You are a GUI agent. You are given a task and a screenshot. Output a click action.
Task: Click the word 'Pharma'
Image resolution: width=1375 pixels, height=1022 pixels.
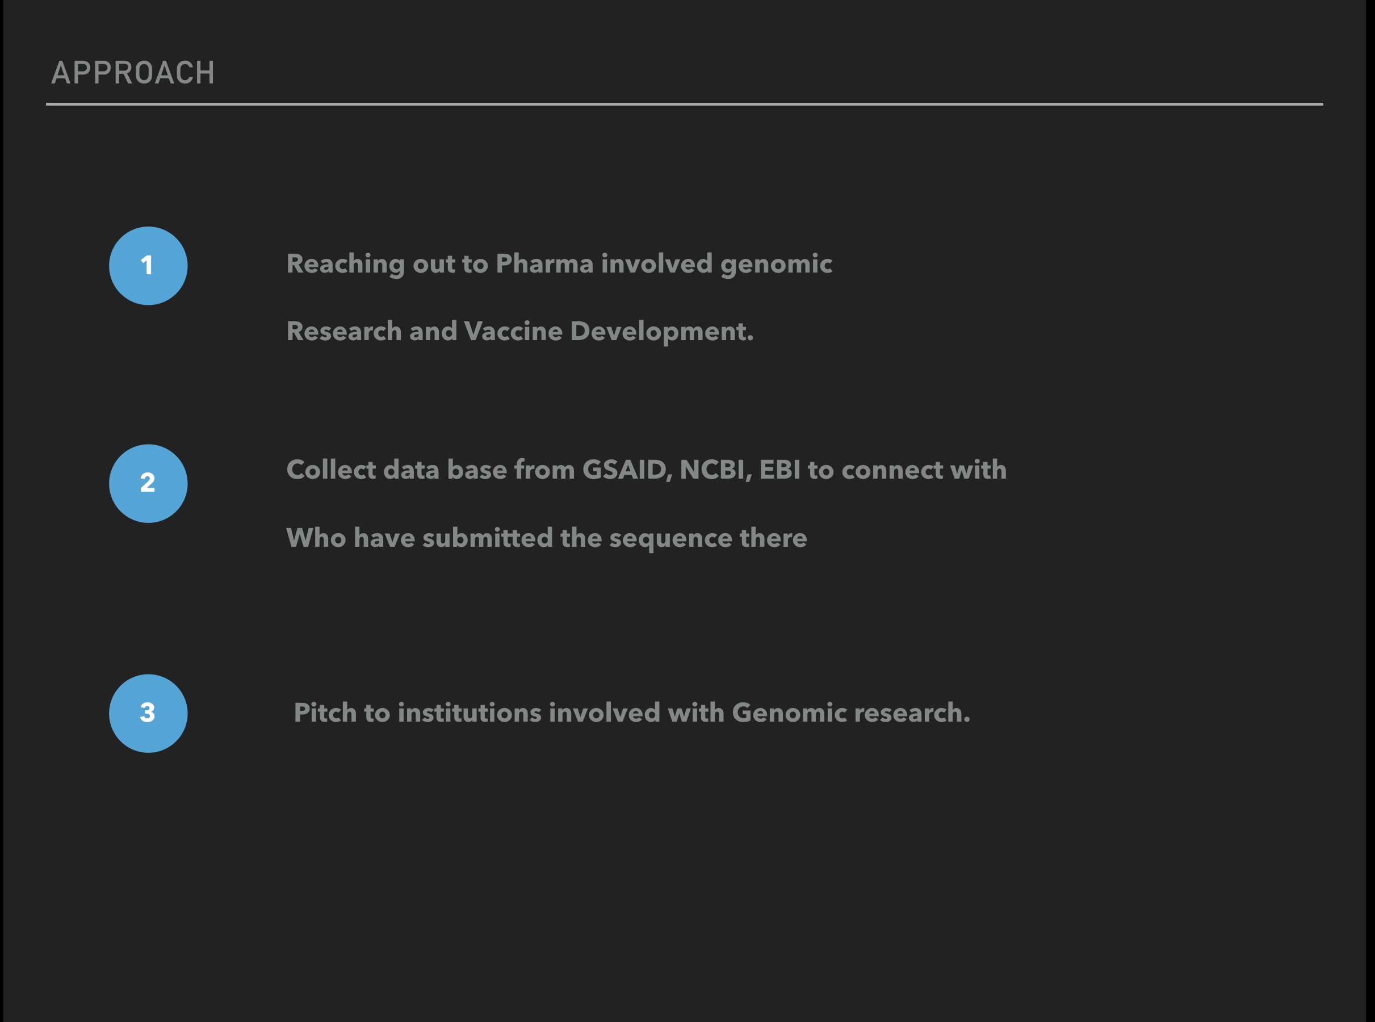tap(544, 263)
